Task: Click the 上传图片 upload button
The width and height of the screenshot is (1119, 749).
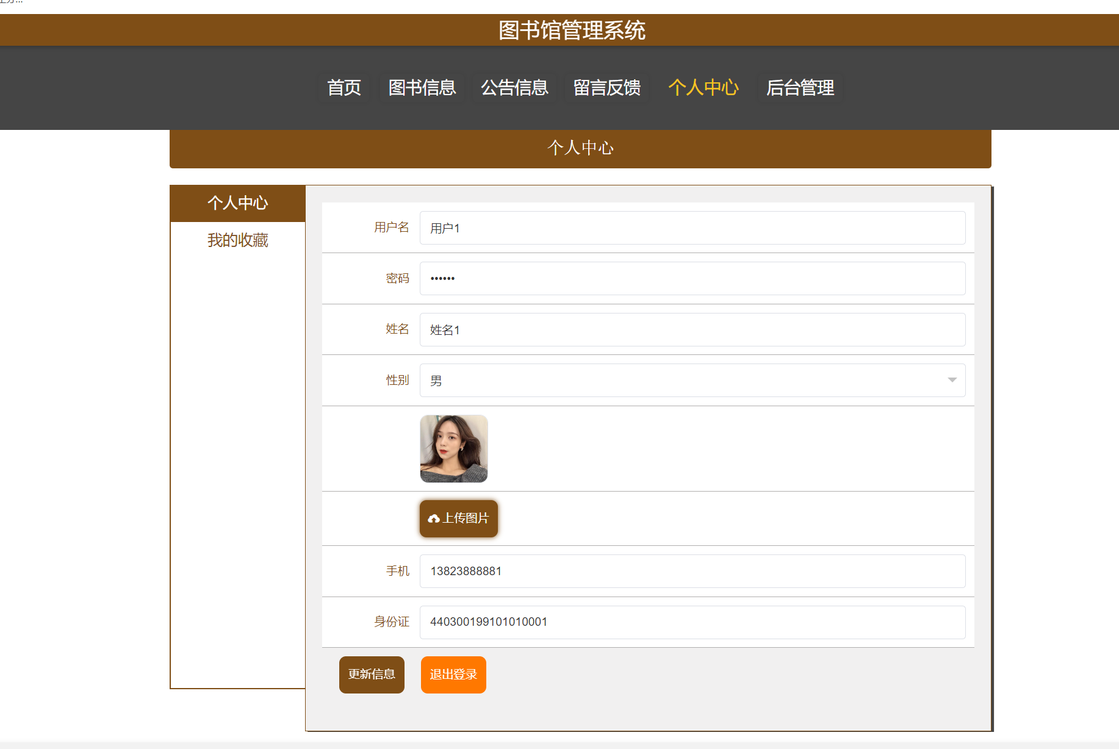Action: pos(459,518)
